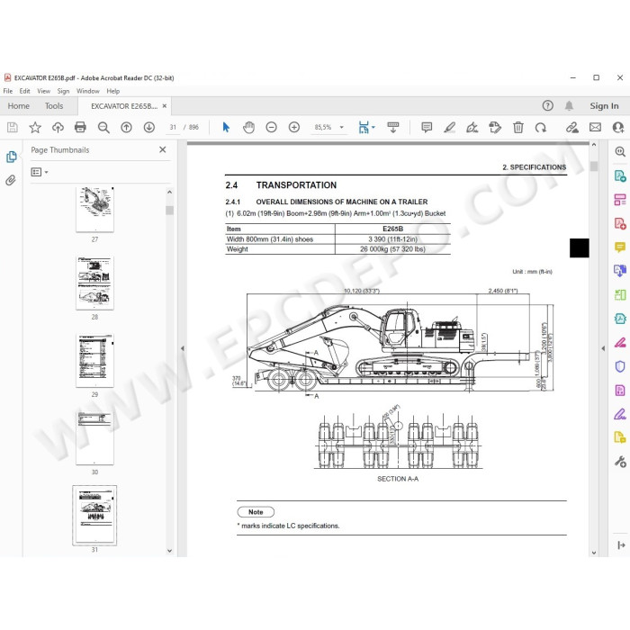
Task: Zoom in with the plus button
Action: 294,128
